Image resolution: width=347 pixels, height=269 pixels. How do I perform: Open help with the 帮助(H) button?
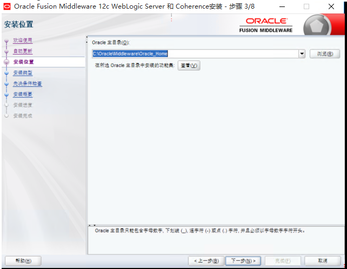coord(23,261)
